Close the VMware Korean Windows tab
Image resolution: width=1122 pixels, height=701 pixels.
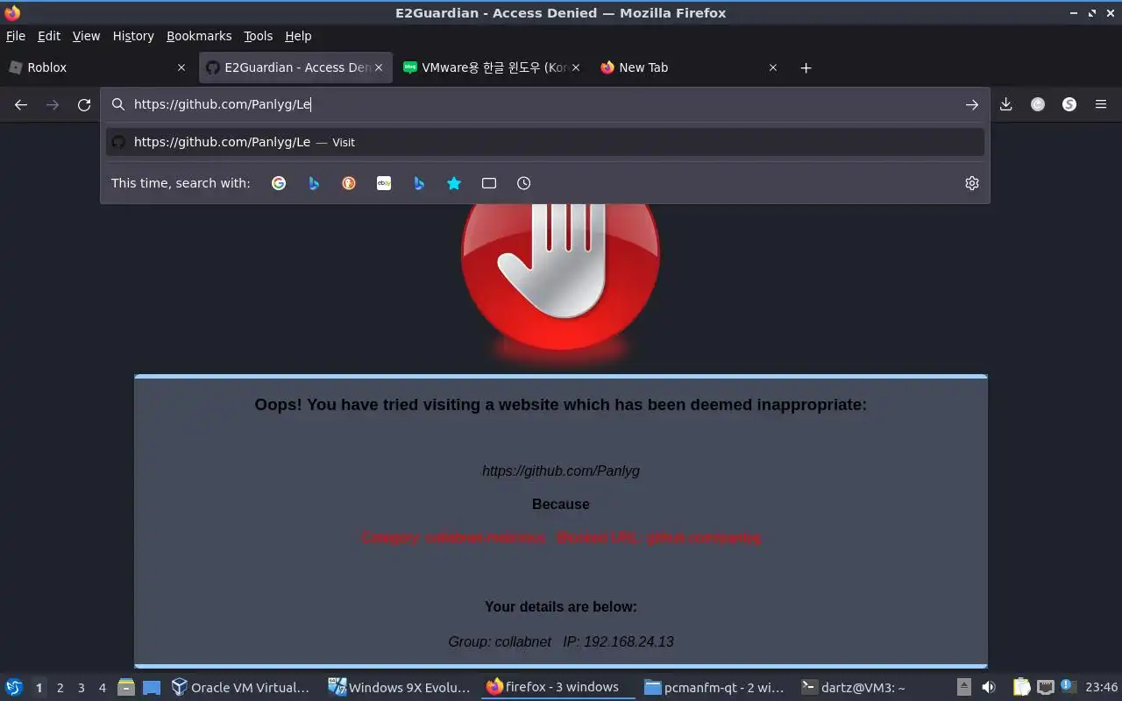tap(576, 67)
